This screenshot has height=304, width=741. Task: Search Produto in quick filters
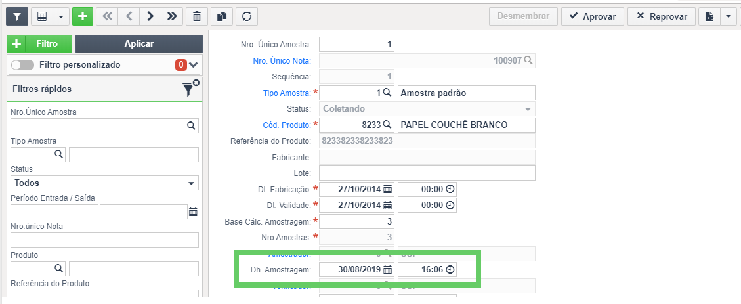pyautogui.click(x=58, y=268)
